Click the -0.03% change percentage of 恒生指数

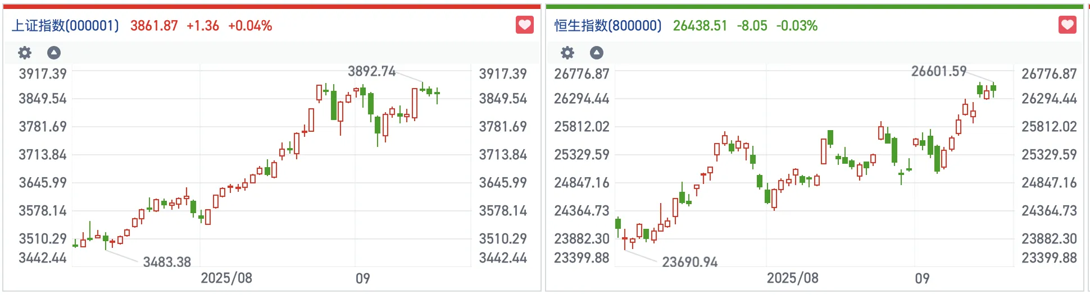(x=797, y=26)
